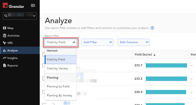Collapse the sidebar with the menu icon
This screenshot has width=196, height=105.
click(x=33, y=5)
